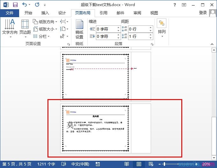
Task: Click the Undo arrow icon
Action: point(25,5)
